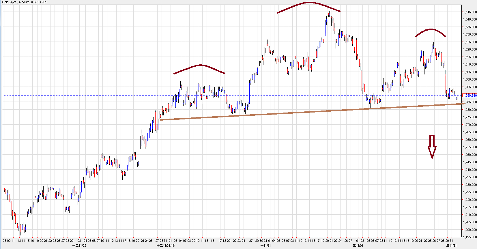Click the blue dashed current price line

[115, 95]
